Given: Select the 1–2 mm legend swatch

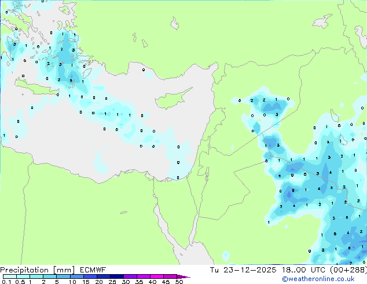Looking at the screenshot, I should tap(36, 276).
